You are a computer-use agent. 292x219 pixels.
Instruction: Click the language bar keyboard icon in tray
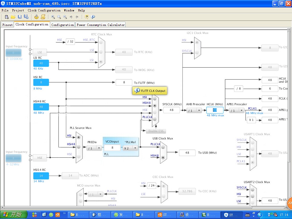click(248, 215)
